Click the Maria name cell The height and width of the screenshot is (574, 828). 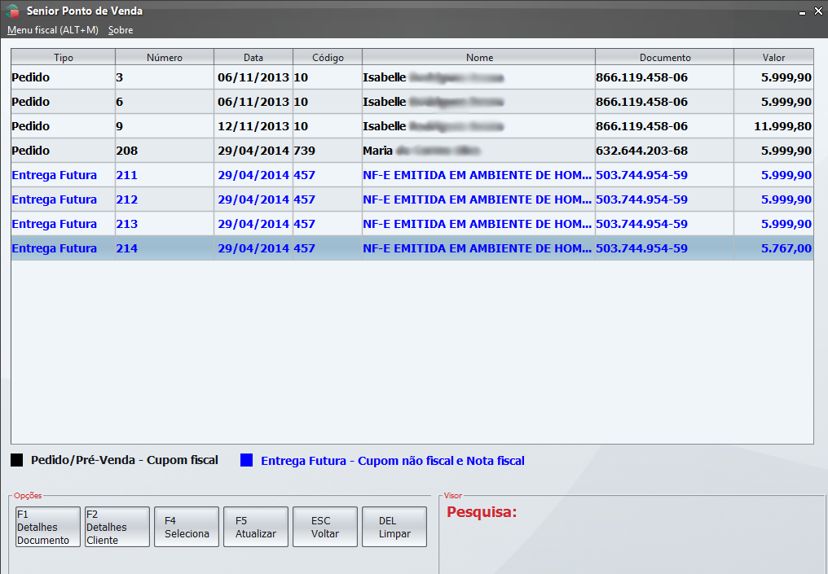coord(479,151)
